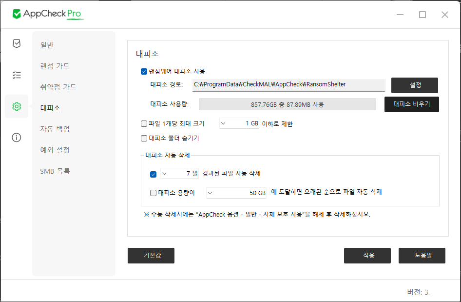Disable 랜섬웨어 대피소 사용 checkbox
461x302 pixels.
tap(144, 71)
